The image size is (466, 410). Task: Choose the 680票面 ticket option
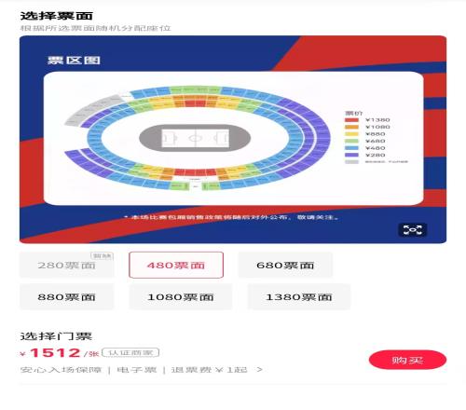point(285,266)
